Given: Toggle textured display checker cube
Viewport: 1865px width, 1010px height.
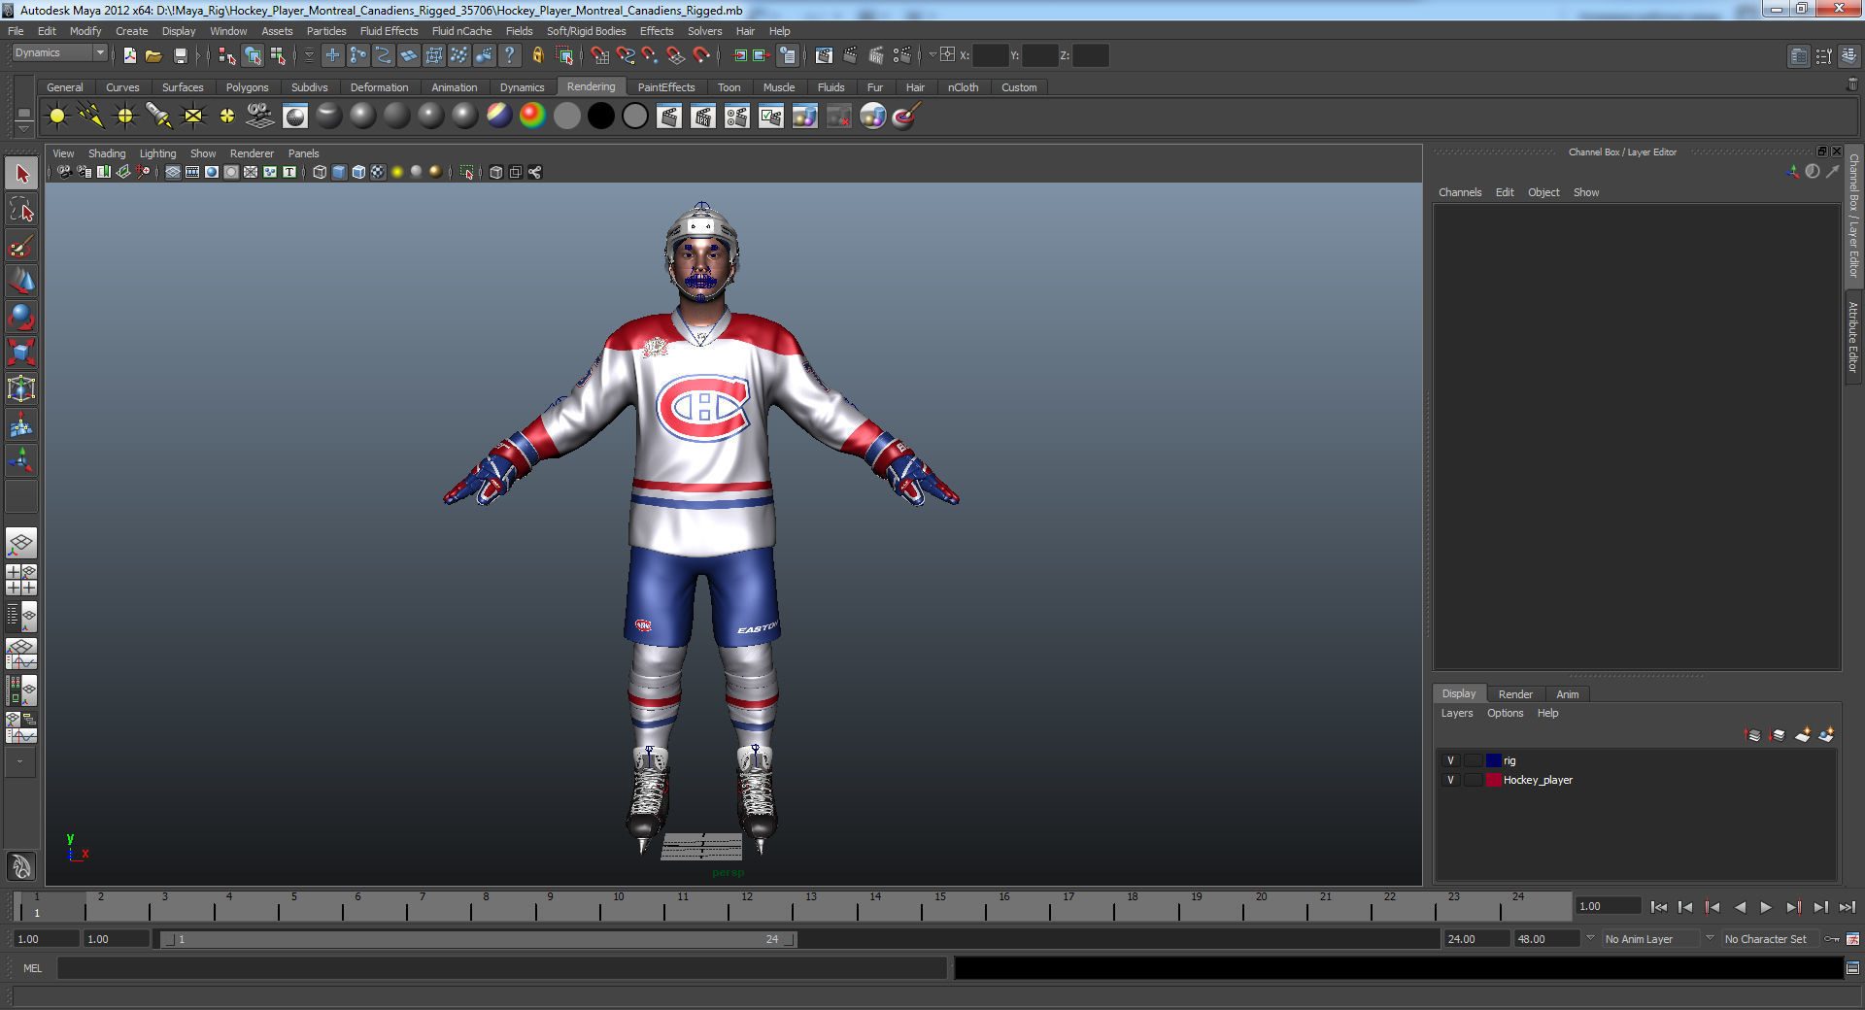Looking at the screenshot, I should [378, 172].
